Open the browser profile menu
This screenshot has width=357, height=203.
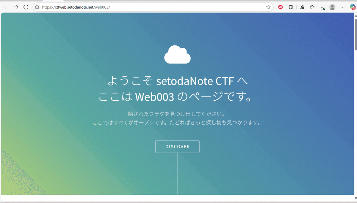coord(332,7)
